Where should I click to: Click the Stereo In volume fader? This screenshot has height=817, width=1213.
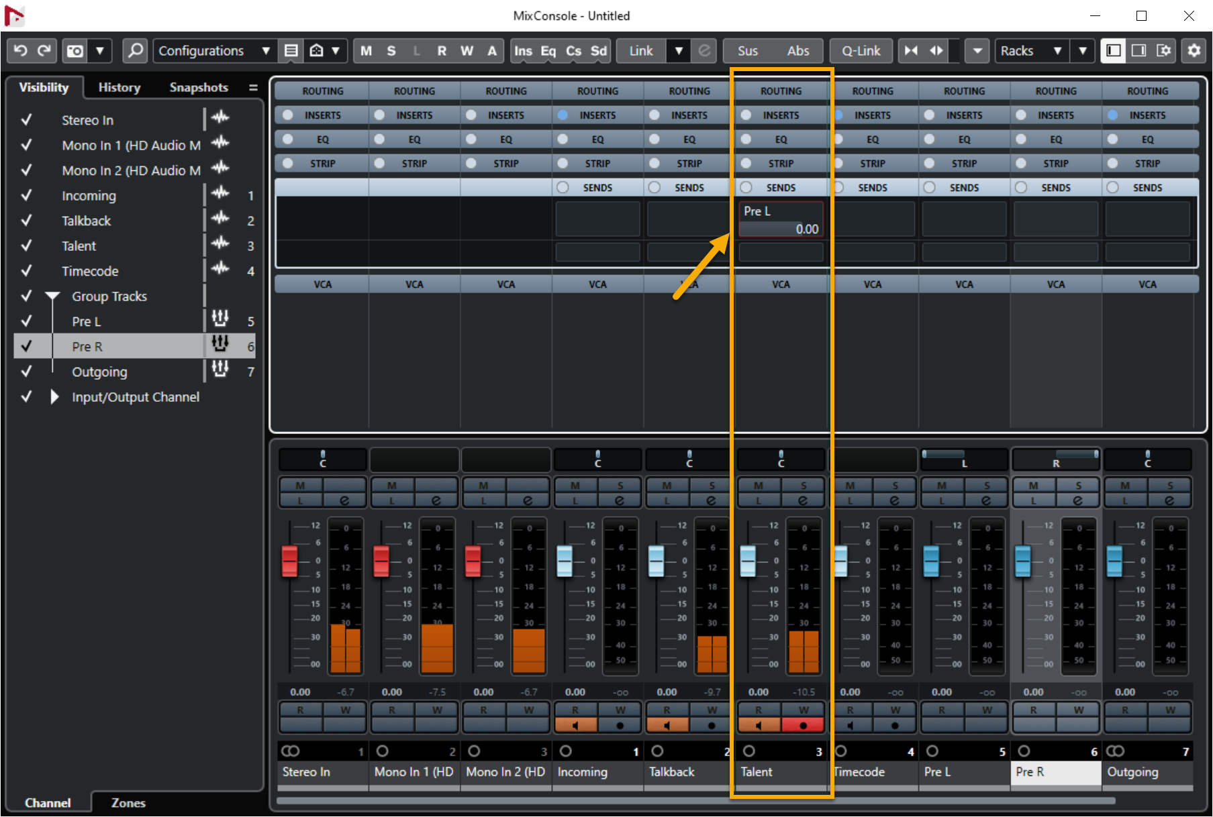[289, 561]
